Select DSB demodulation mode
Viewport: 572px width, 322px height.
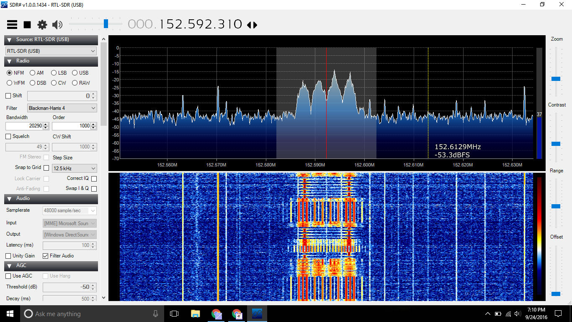coord(38,83)
